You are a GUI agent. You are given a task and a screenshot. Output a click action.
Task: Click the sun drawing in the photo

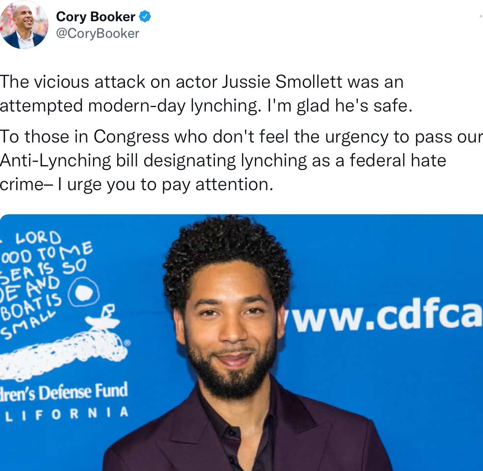(83, 293)
